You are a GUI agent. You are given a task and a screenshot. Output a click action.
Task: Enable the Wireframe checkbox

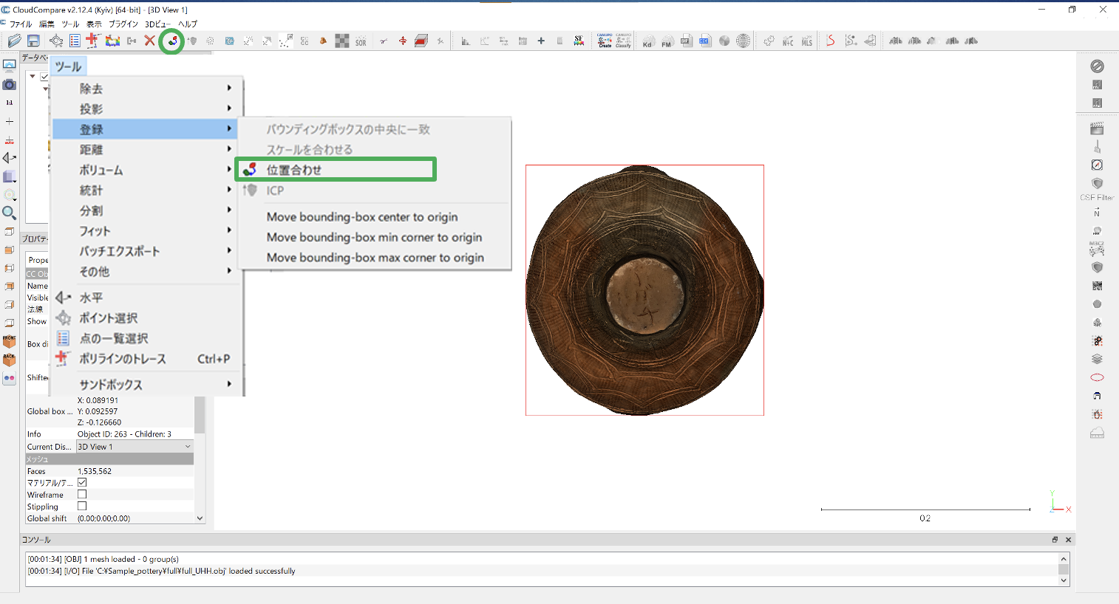point(82,494)
